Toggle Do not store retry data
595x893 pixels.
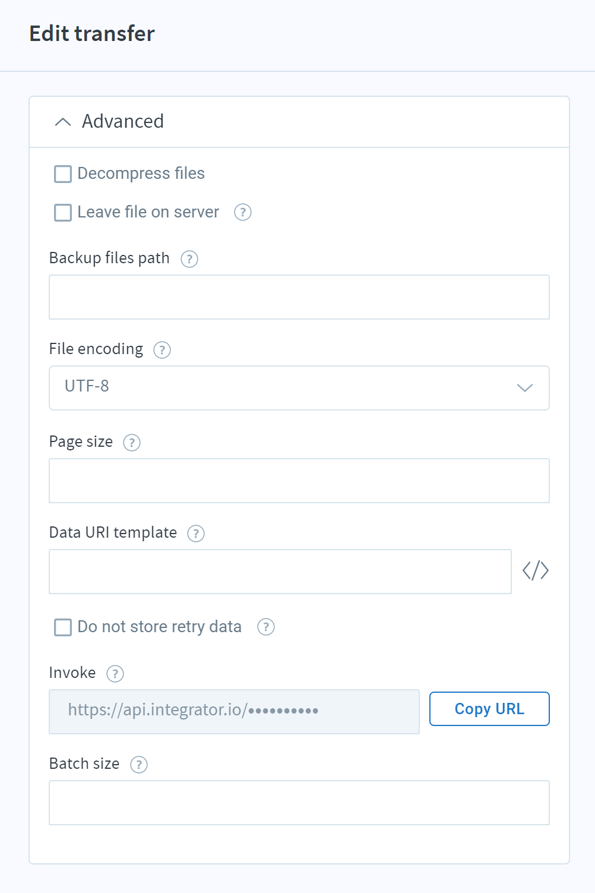(63, 627)
